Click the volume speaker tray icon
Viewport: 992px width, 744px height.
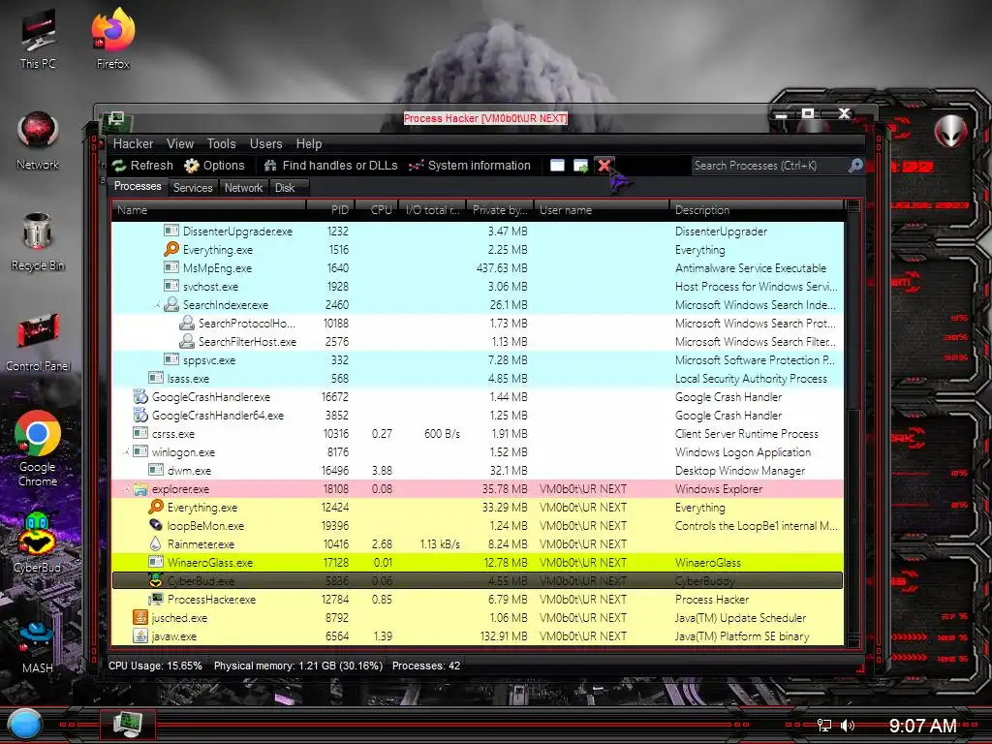point(848,725)
